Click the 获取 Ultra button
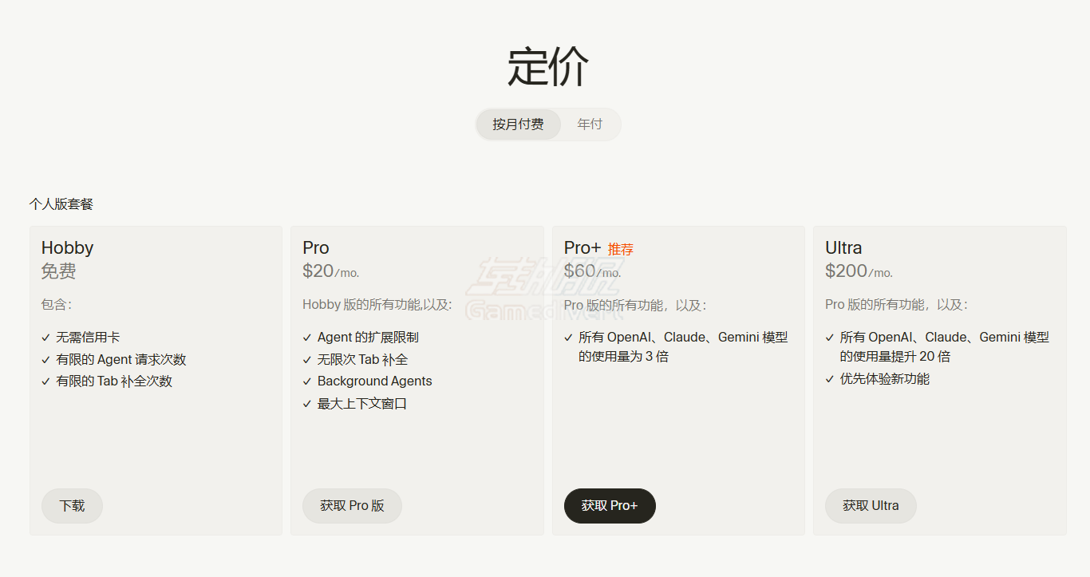Image resolution: width=1090 pixels, height=577 pixels. point(871,506)
